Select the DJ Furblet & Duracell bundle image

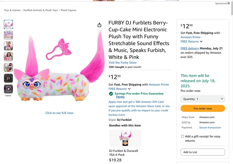tap(125, 138)
